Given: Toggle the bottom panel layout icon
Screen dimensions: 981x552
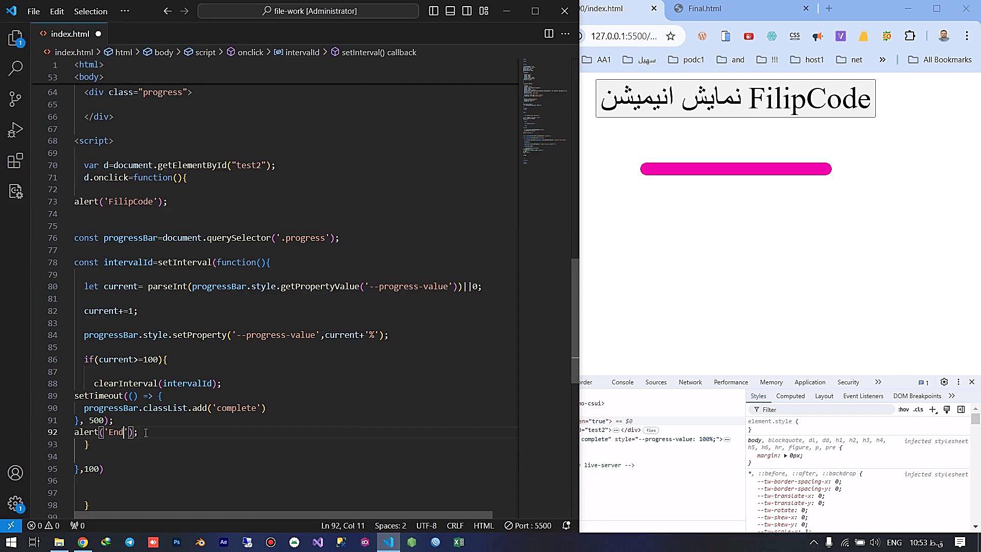Looking at the screenshot, I should [x=450, y=11].
